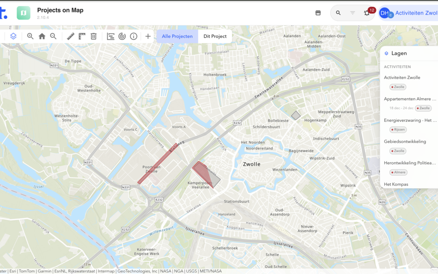Select the Gebiedsontwikkeling layer
438x274 pixels.
pyautogui.click(x=405, y=142)
